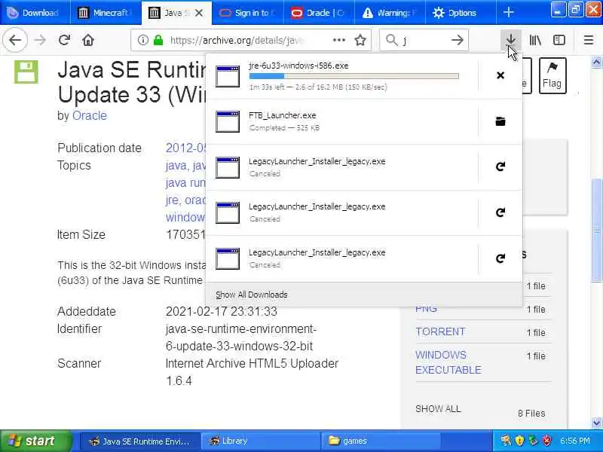Cancel the jre-6u33-windows-i586.exe download
This screenshot has width=603, height=452.
pos(500,75)
